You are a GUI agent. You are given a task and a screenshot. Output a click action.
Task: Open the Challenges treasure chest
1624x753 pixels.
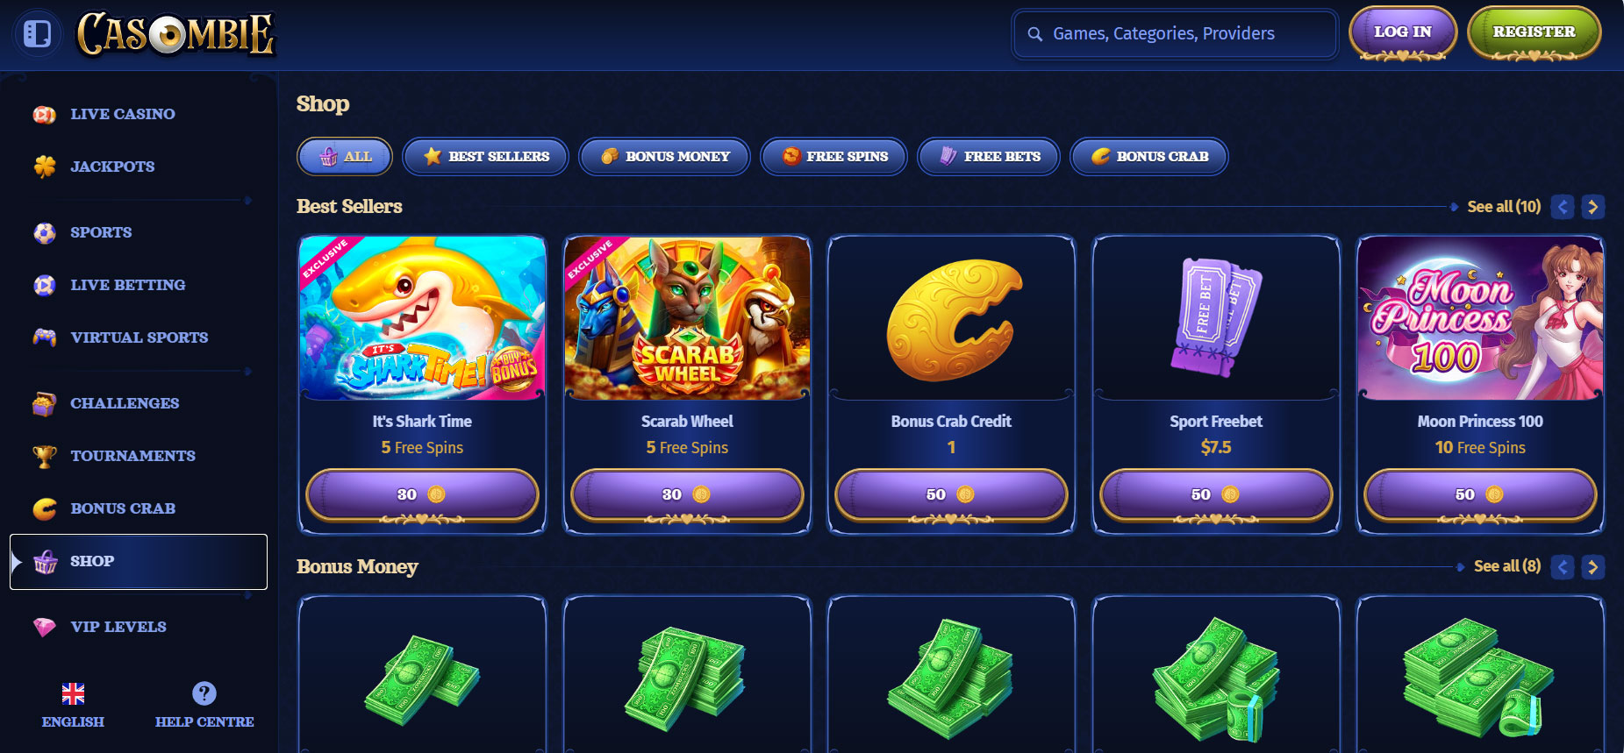pyautogui.click(x=45, y=403)
